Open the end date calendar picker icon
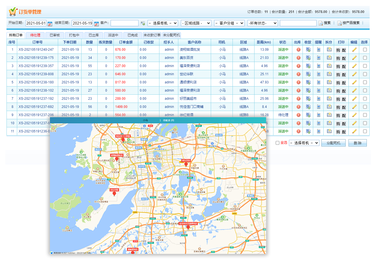 point(97,24)
